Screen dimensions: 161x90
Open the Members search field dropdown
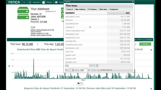[x=94, y=65]
